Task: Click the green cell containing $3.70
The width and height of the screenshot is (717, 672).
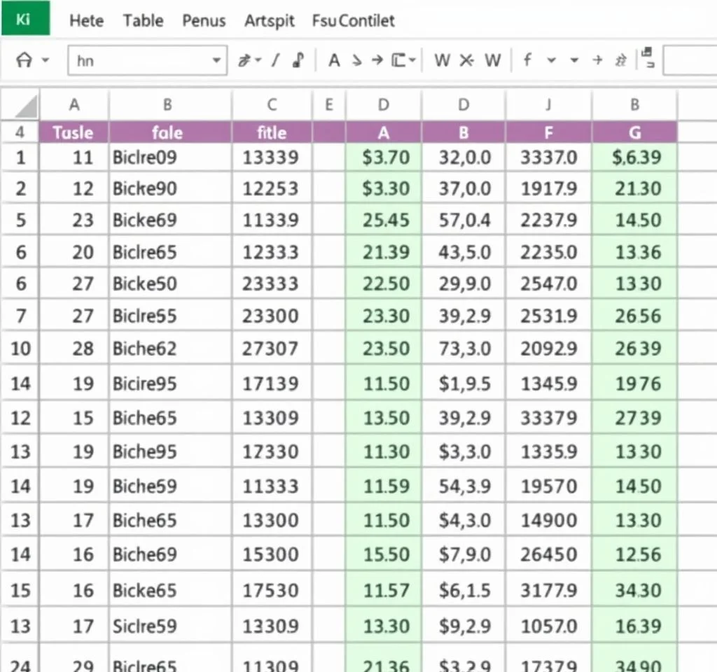Action: pyautogui.click(x=384, y=157)
